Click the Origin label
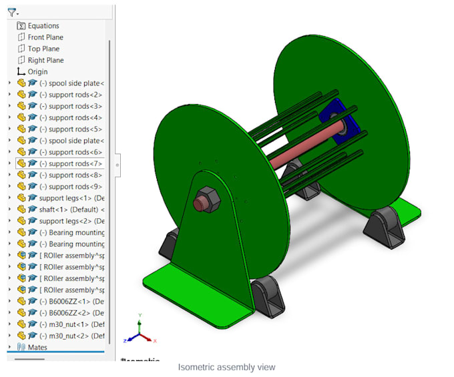This screenshot has height=377, width=454. click(x=37, y=72)
